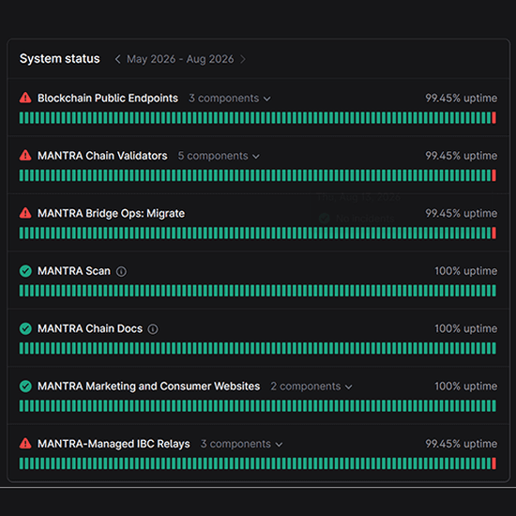Expand MANTRA Chain Validators 5 components

(219, 156)
